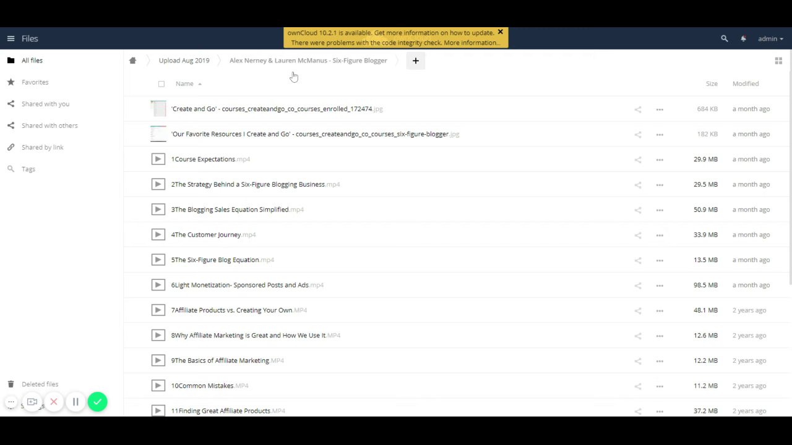
Task: Open 6Light Monetization- Sponsored Posts and Ads
Action: click(x=247, y=285)
